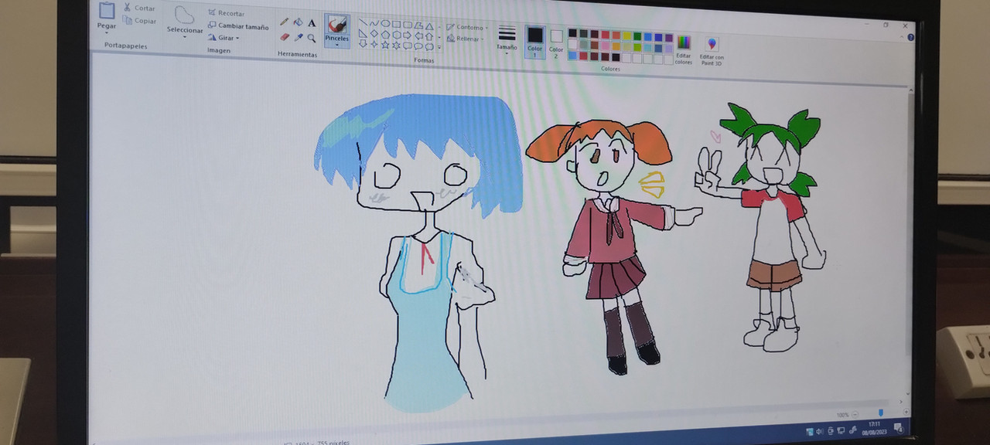The image size is (990, 445).
Task: Open the Pegar dropdown arrow
Action: click(107, 33)
